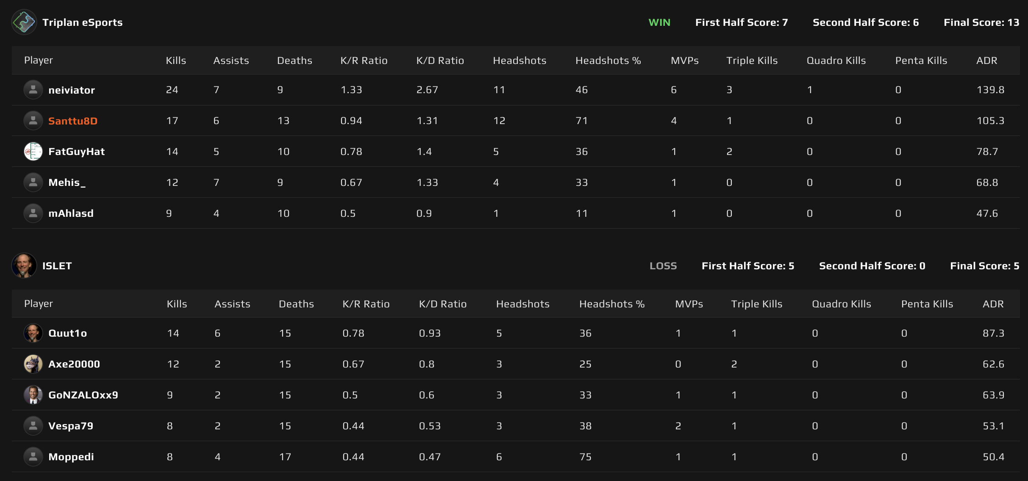1028x481 pixels.
Task: Select Axe20000's dog avatar
Action: click(33, 364)
